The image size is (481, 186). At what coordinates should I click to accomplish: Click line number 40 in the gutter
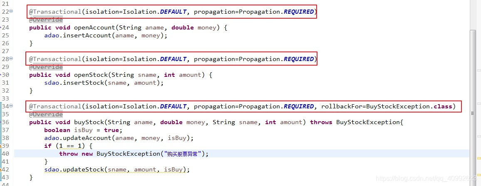(x=5, y=154)
